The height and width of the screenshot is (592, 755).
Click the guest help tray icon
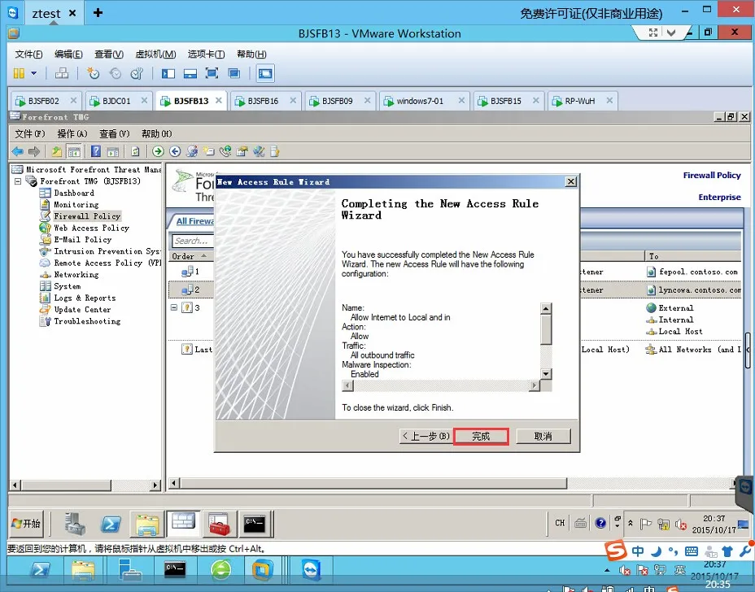[600, 523]
